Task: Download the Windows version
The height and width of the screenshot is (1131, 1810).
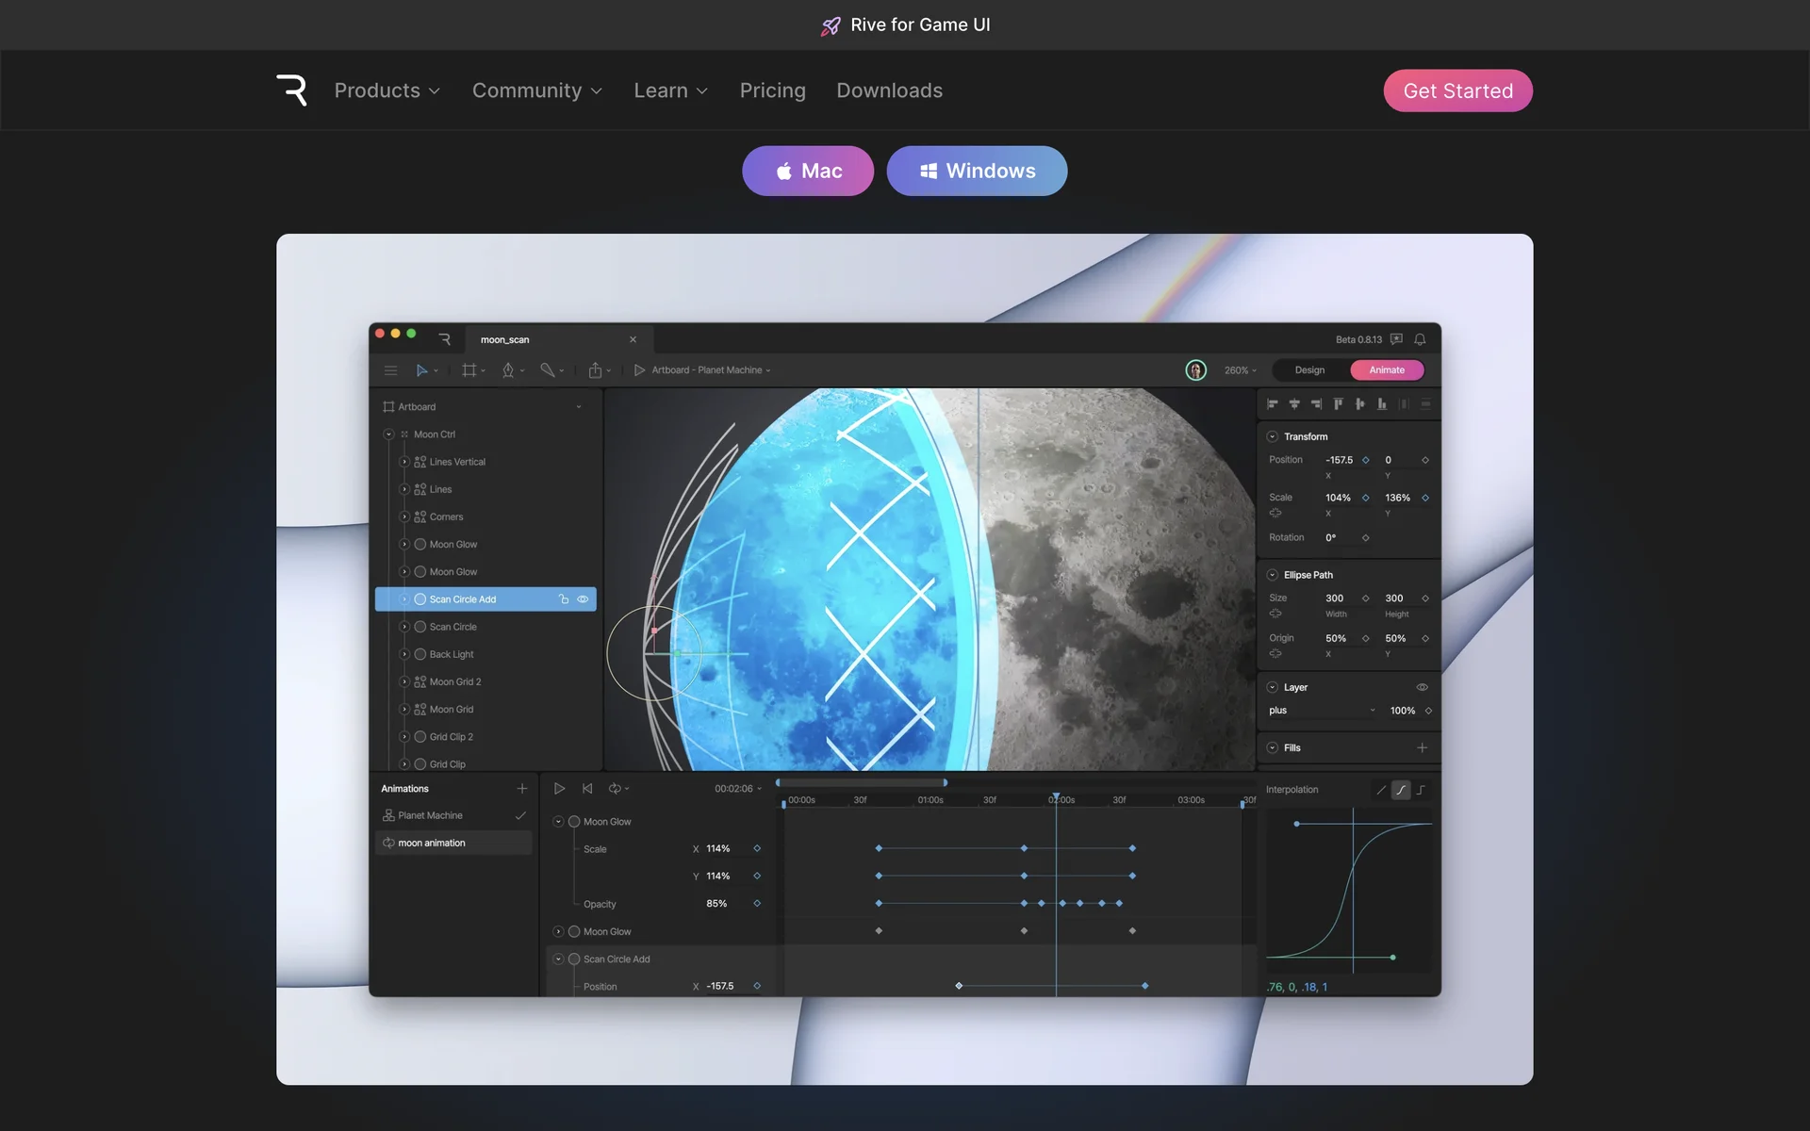Action: 977,171
